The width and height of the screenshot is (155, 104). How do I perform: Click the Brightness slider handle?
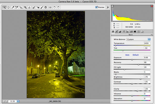click(x=141, y=79)
